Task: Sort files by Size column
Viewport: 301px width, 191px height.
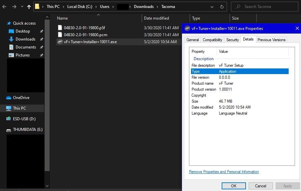Action: 235,18
